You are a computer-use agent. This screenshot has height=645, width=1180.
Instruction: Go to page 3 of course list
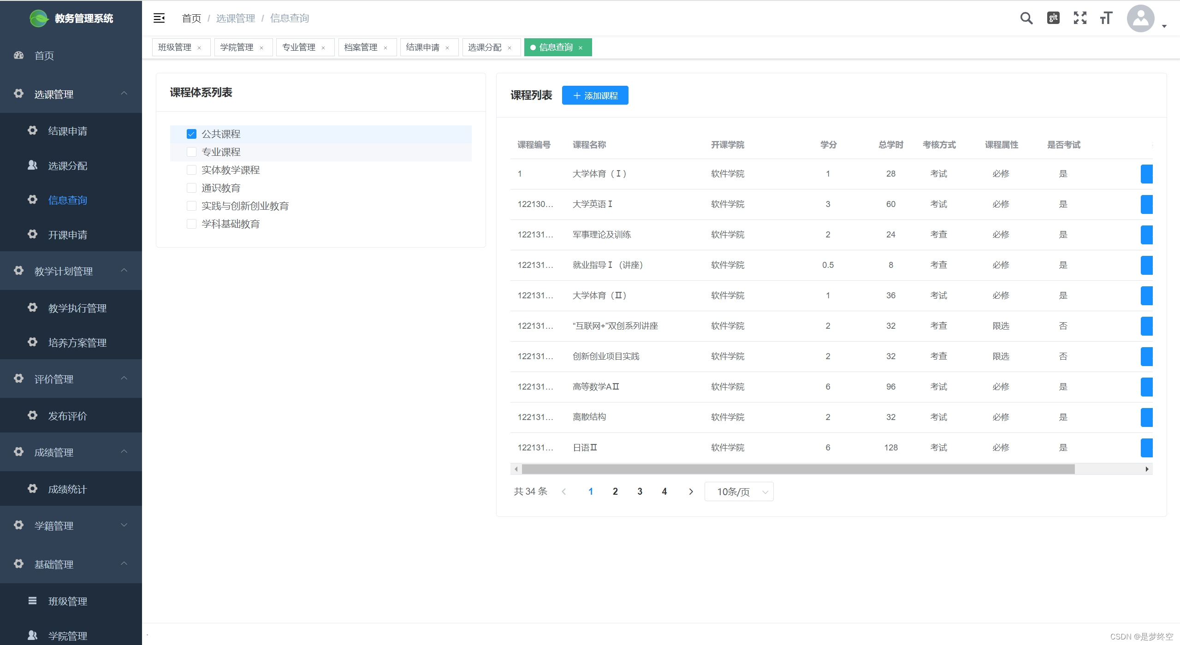(640, 492)
